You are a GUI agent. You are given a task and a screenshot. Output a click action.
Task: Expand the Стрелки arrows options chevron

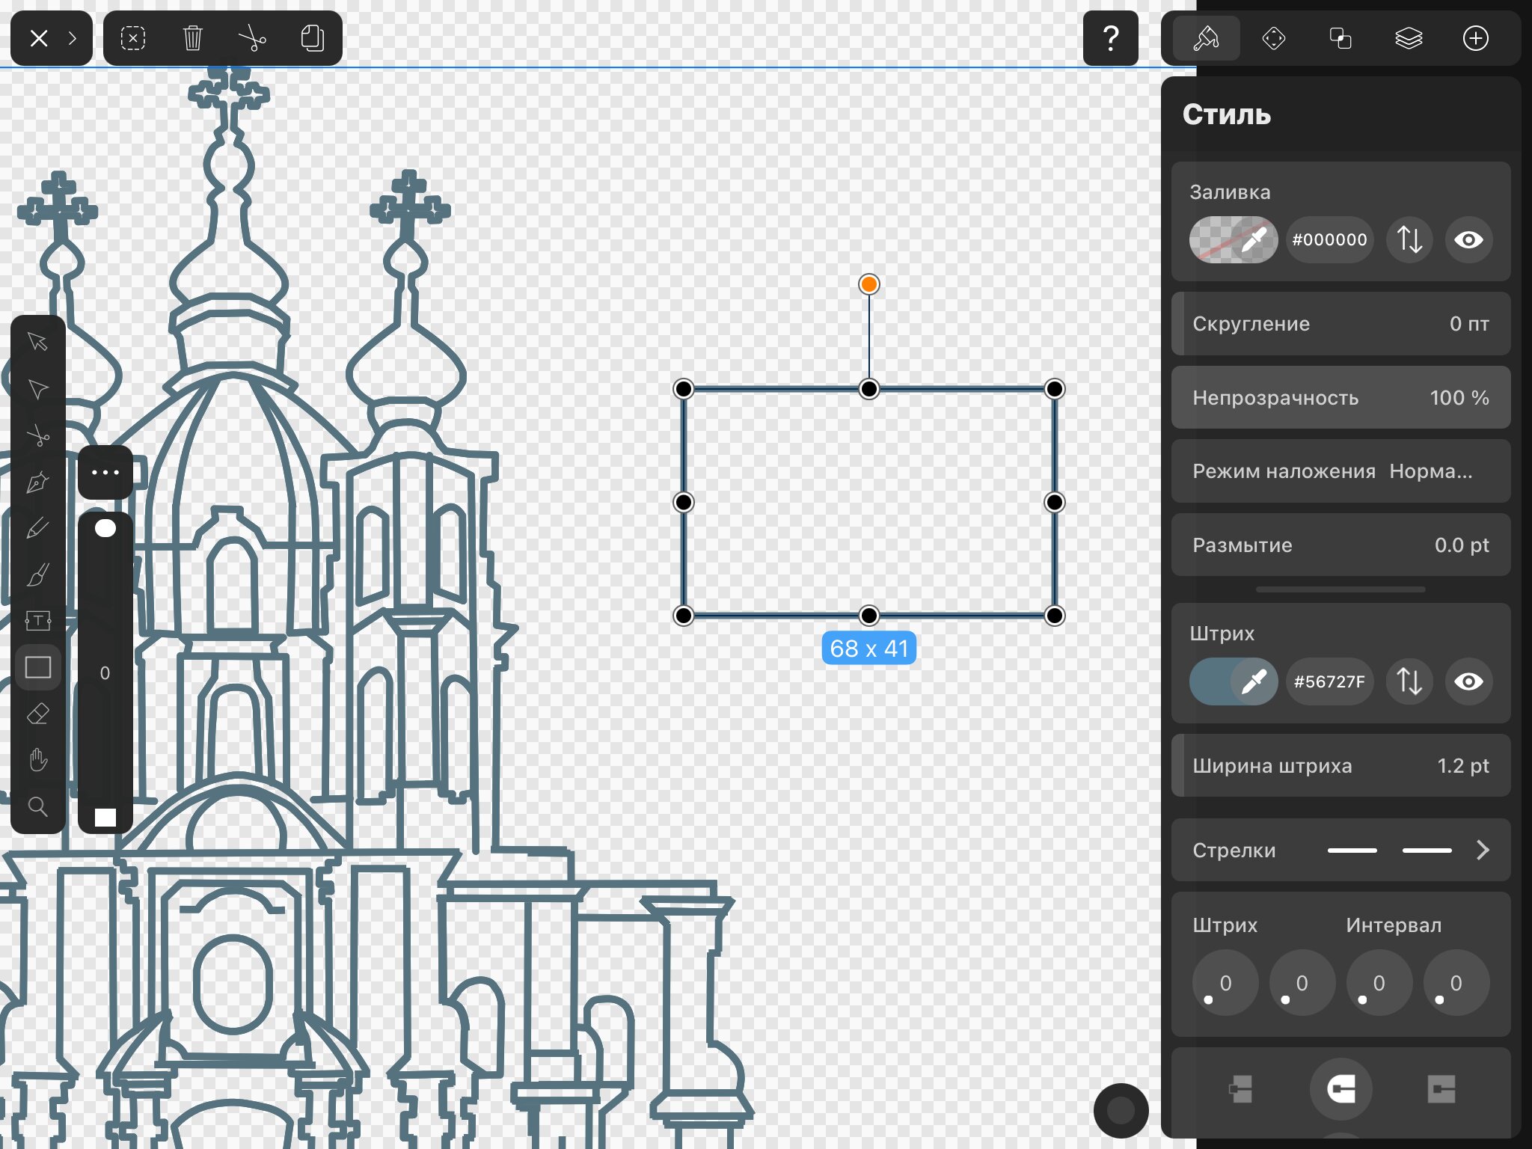tap(1483, 851)
